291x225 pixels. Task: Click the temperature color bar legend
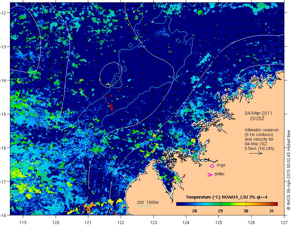[227, 204]
